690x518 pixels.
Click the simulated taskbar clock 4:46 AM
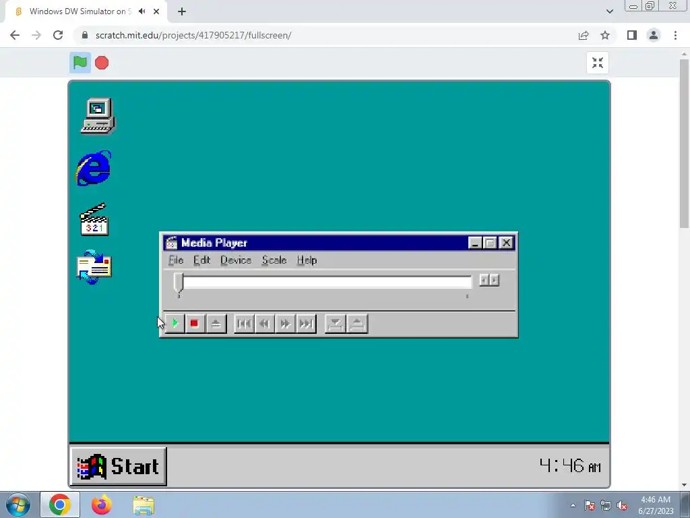[570, 465]
